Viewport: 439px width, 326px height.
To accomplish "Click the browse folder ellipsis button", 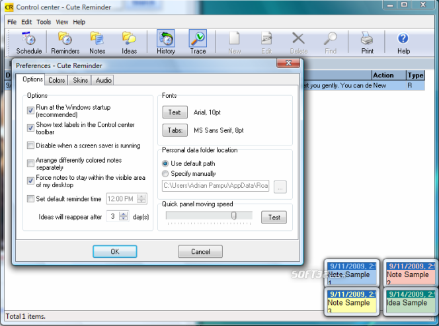I will (280, 187).
